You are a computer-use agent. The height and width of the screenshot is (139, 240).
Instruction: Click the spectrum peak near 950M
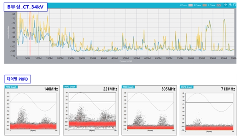click(224, 19)
